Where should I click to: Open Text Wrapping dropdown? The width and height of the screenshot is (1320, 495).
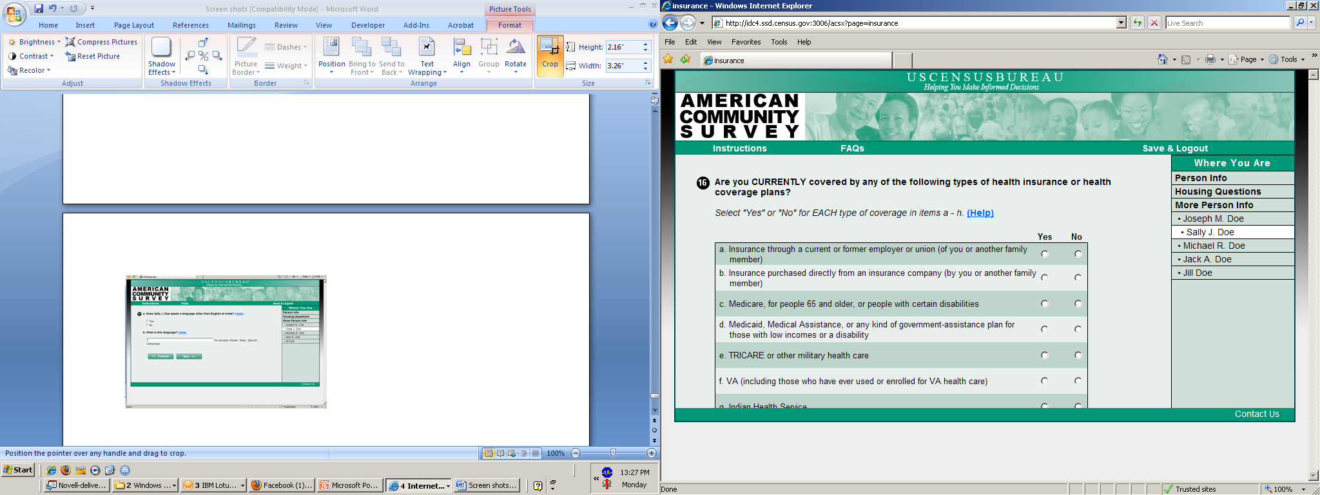tap(427, 56)
